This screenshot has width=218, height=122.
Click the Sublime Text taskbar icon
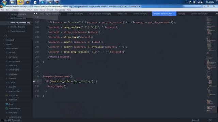point(28,2)
